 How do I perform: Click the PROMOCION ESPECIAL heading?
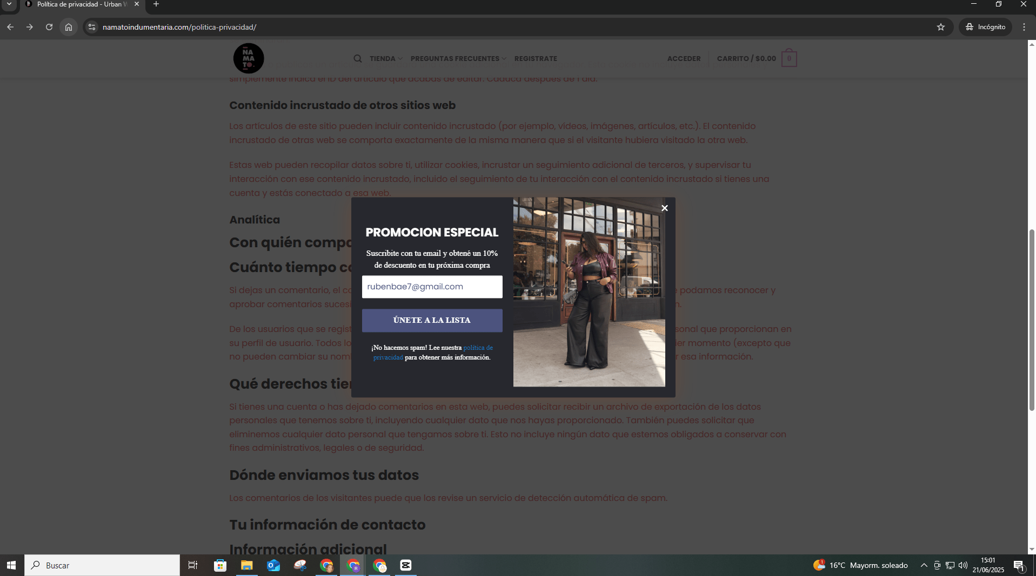(x=432, y=232)
